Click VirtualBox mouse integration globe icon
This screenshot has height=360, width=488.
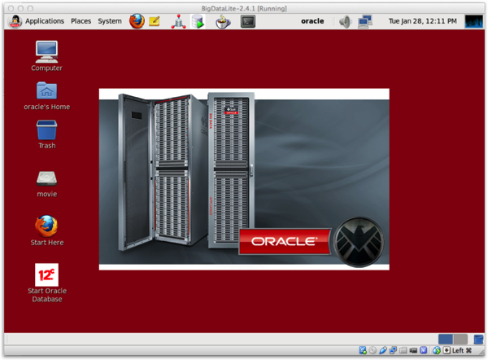(437, 351)
